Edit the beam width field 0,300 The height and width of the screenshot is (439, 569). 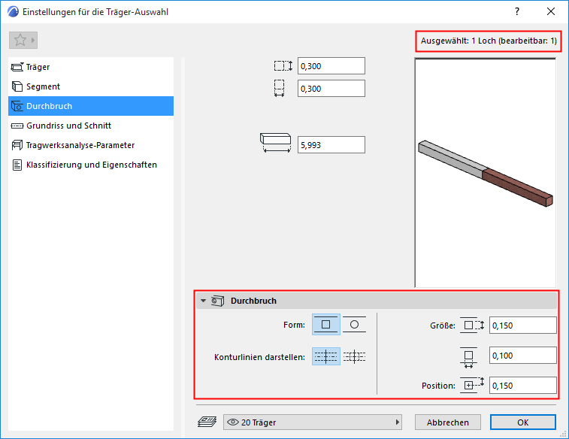click(331, 89)
